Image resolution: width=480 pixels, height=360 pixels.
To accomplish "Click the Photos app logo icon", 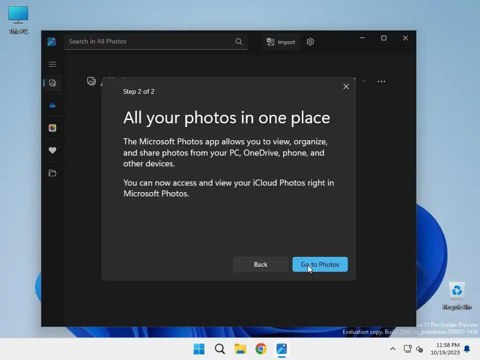I will click(x=52, y=42).
